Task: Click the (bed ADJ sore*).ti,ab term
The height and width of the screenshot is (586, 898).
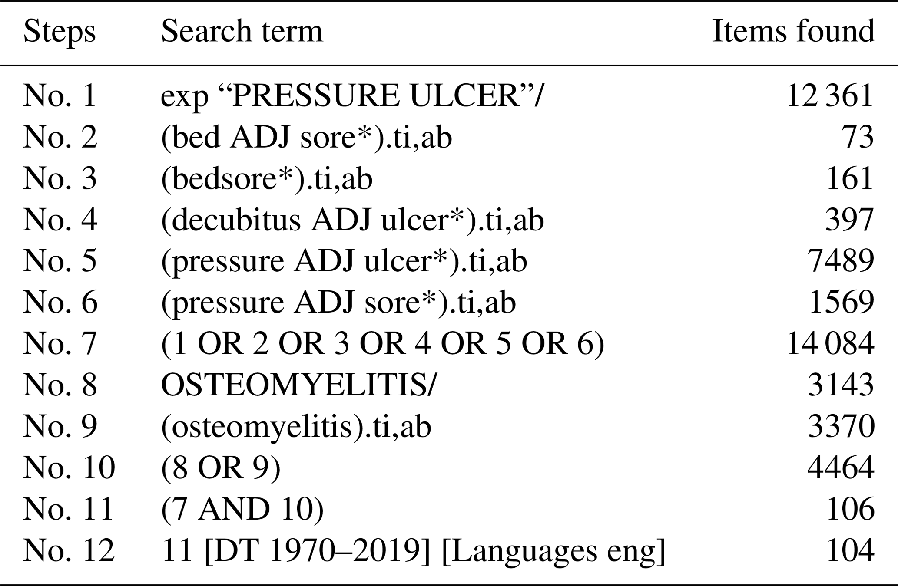Action: pos(306,137)
